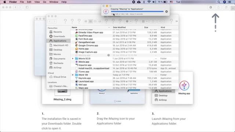235x132 pixels.
Task: Open Wi-Fi status menu
Action: pyautogui.click(x=149, y=2)
